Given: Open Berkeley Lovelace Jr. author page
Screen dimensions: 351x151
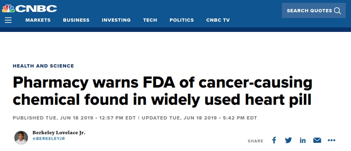Looking at the screenshot, I should [59, 133].
